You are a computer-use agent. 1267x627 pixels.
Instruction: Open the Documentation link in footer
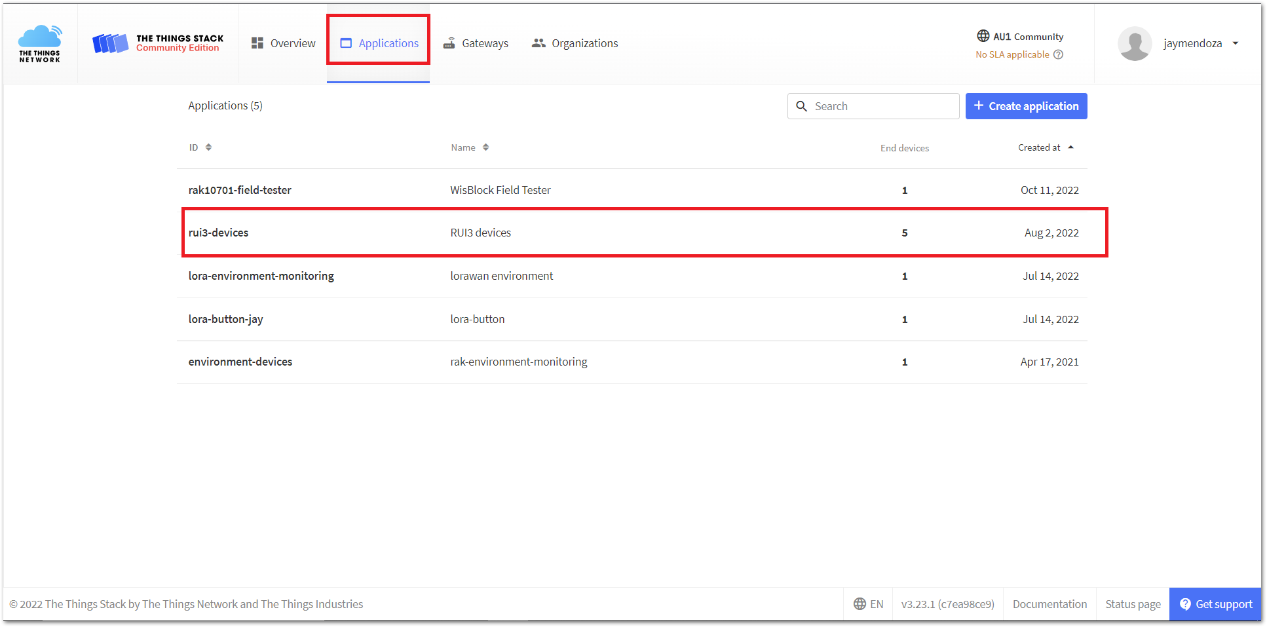tap(1050, 604)
